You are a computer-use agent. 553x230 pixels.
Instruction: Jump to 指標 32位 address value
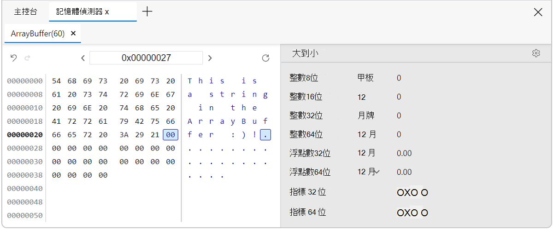coord(412,192)
